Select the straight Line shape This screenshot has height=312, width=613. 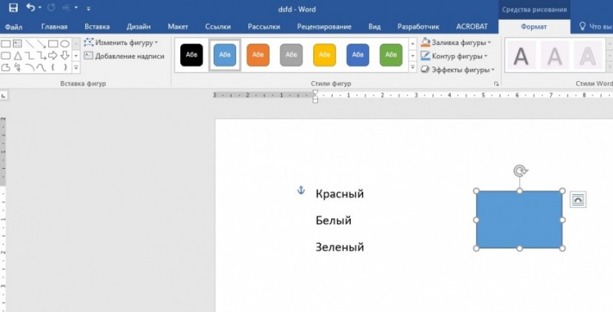point(30,44)
